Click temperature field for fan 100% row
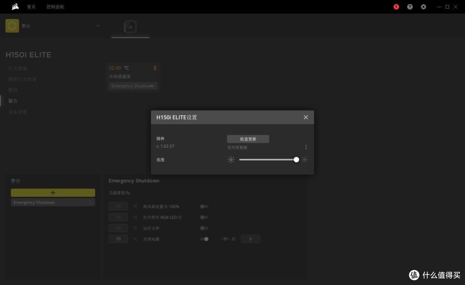 (x=118, y=206)
